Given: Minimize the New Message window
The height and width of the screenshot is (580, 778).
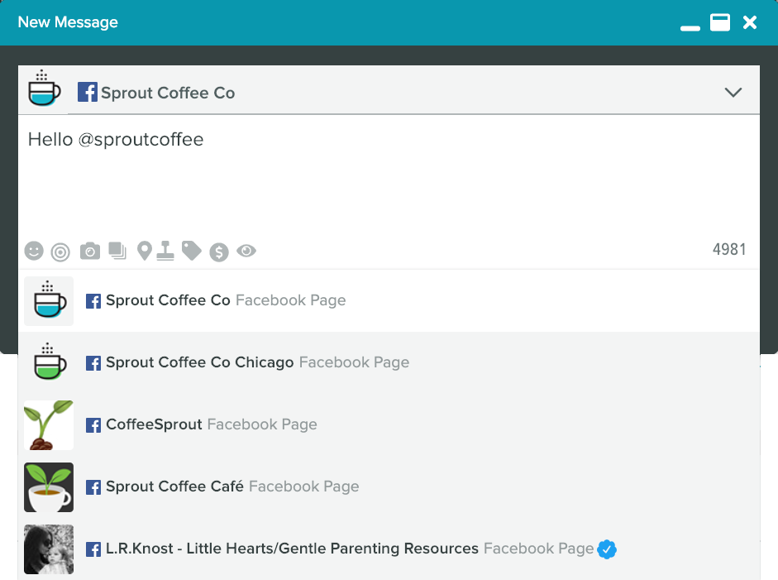Looking at the screenshot, I should point(690,28).
